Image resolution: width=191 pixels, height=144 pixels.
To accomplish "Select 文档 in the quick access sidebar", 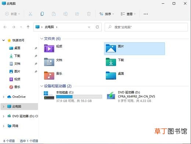I will coord(17,64).
